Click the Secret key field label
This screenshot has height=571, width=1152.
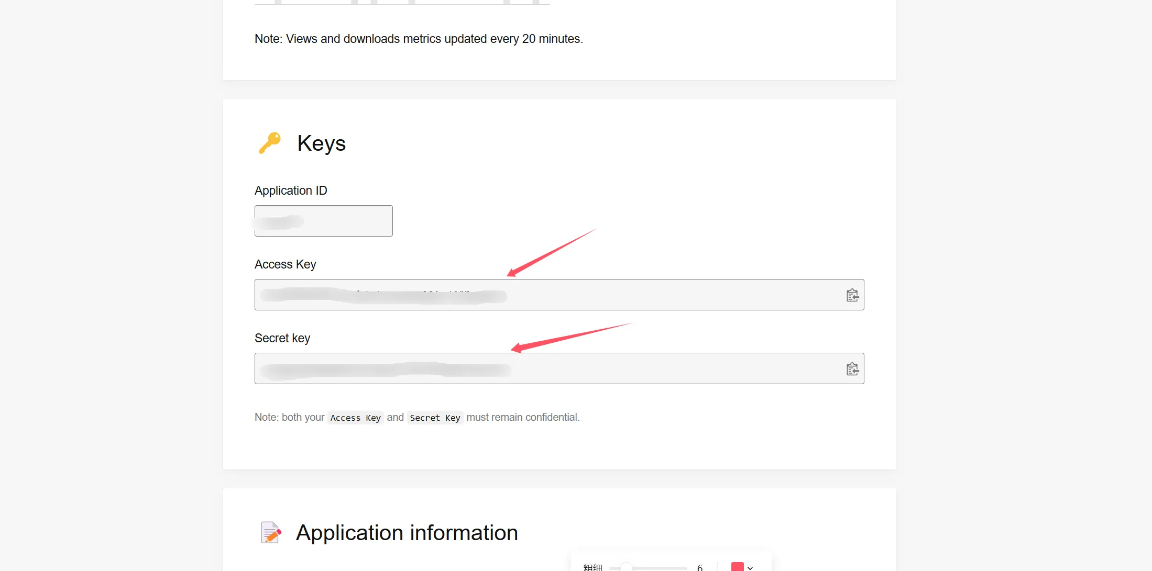[x=282, y=338]
